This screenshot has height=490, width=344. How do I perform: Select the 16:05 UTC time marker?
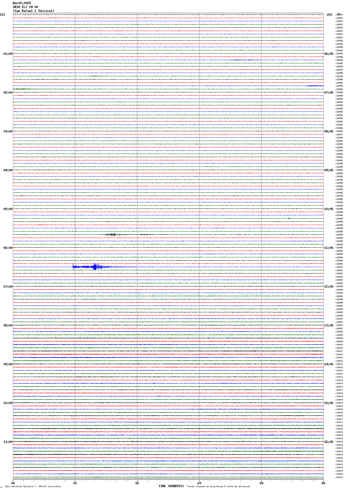329,442
